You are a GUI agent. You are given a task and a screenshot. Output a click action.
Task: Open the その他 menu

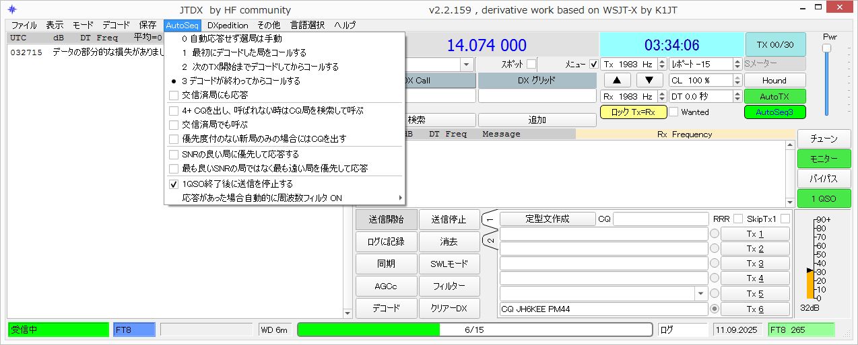[269, 25]
